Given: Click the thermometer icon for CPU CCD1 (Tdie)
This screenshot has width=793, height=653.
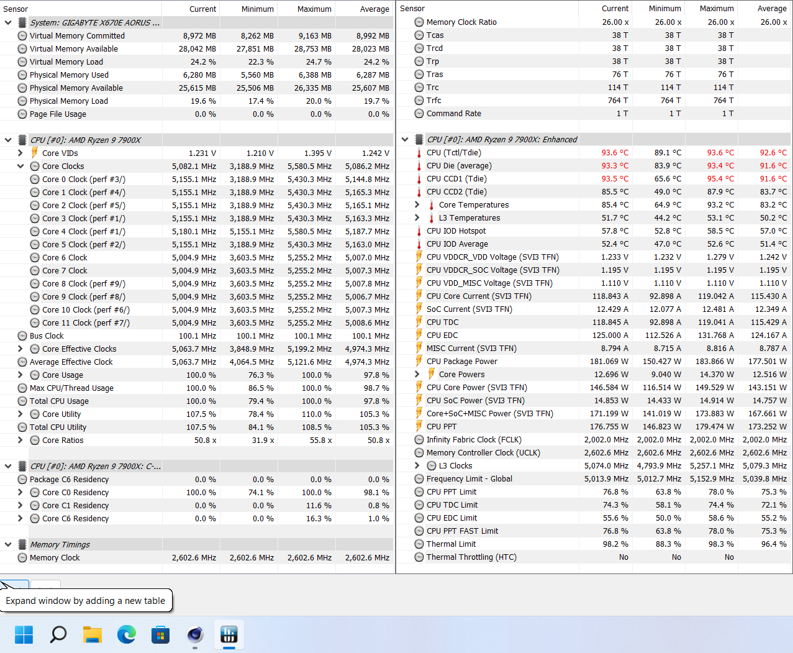Looking at the screenshot, I should tap(419, 178).
